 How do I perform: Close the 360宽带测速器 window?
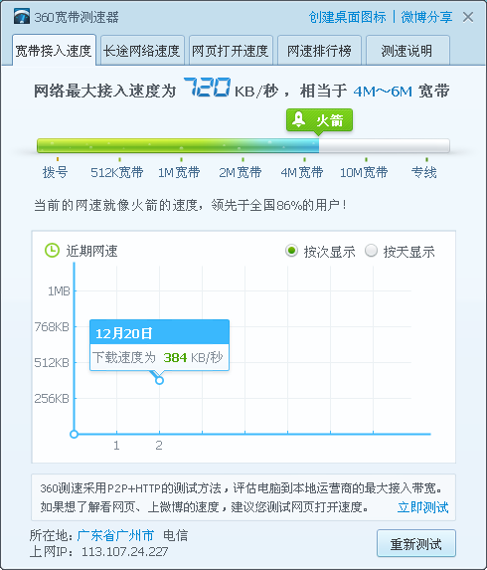tap(468, 17)
